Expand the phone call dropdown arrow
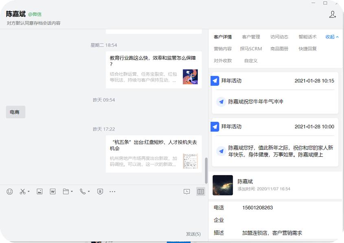The height and width of the screenshot is (243, 344). 89,192
